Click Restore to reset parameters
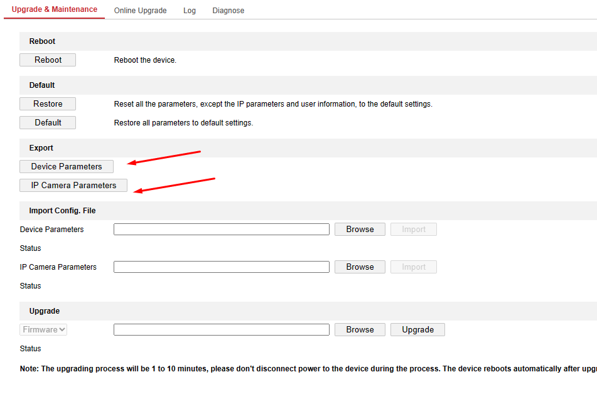The width and height of the screenshot is (597, 419). coord(48,104)
